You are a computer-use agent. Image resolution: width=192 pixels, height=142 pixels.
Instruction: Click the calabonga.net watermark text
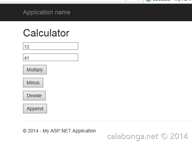click(133, 137)
